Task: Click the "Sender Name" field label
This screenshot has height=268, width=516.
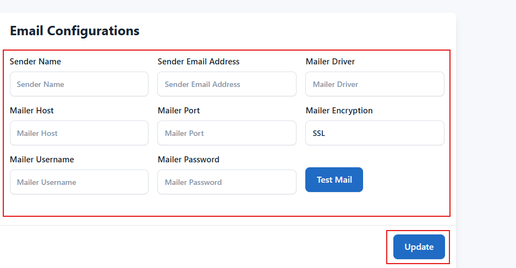Action: click(35, 62)
